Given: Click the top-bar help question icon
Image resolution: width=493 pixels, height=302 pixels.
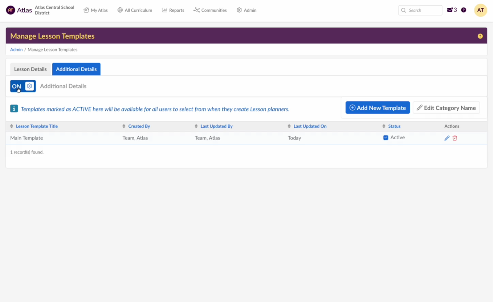Looking at the screenshot, I should pos(463,10).
